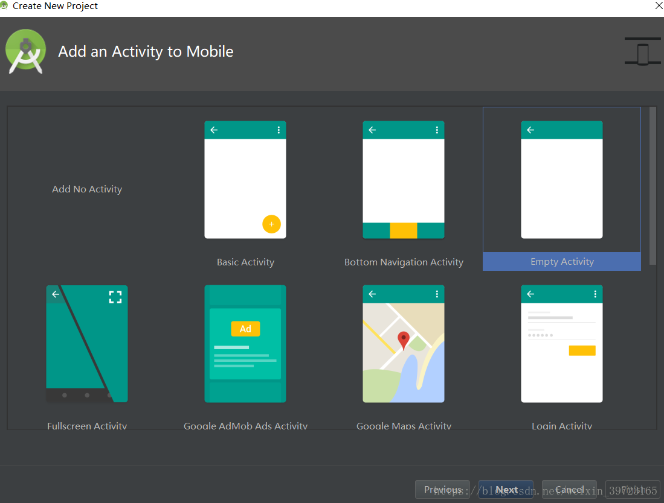This screenshot has width=664, height=503.
Task: Choose the Login Activity template thumbnail
Action: click(x=561, y=344)
